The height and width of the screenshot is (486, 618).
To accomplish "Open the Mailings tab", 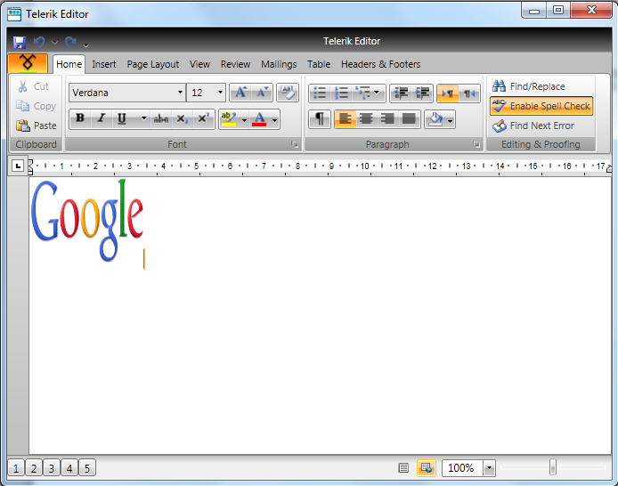I will 279,64.
